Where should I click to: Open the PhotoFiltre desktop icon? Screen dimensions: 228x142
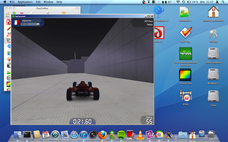coord(185,75)
